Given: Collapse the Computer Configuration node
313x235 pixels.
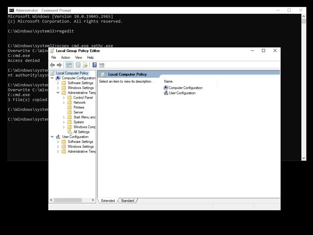Looking at the screenshot, I should click(x=52, y=78).
